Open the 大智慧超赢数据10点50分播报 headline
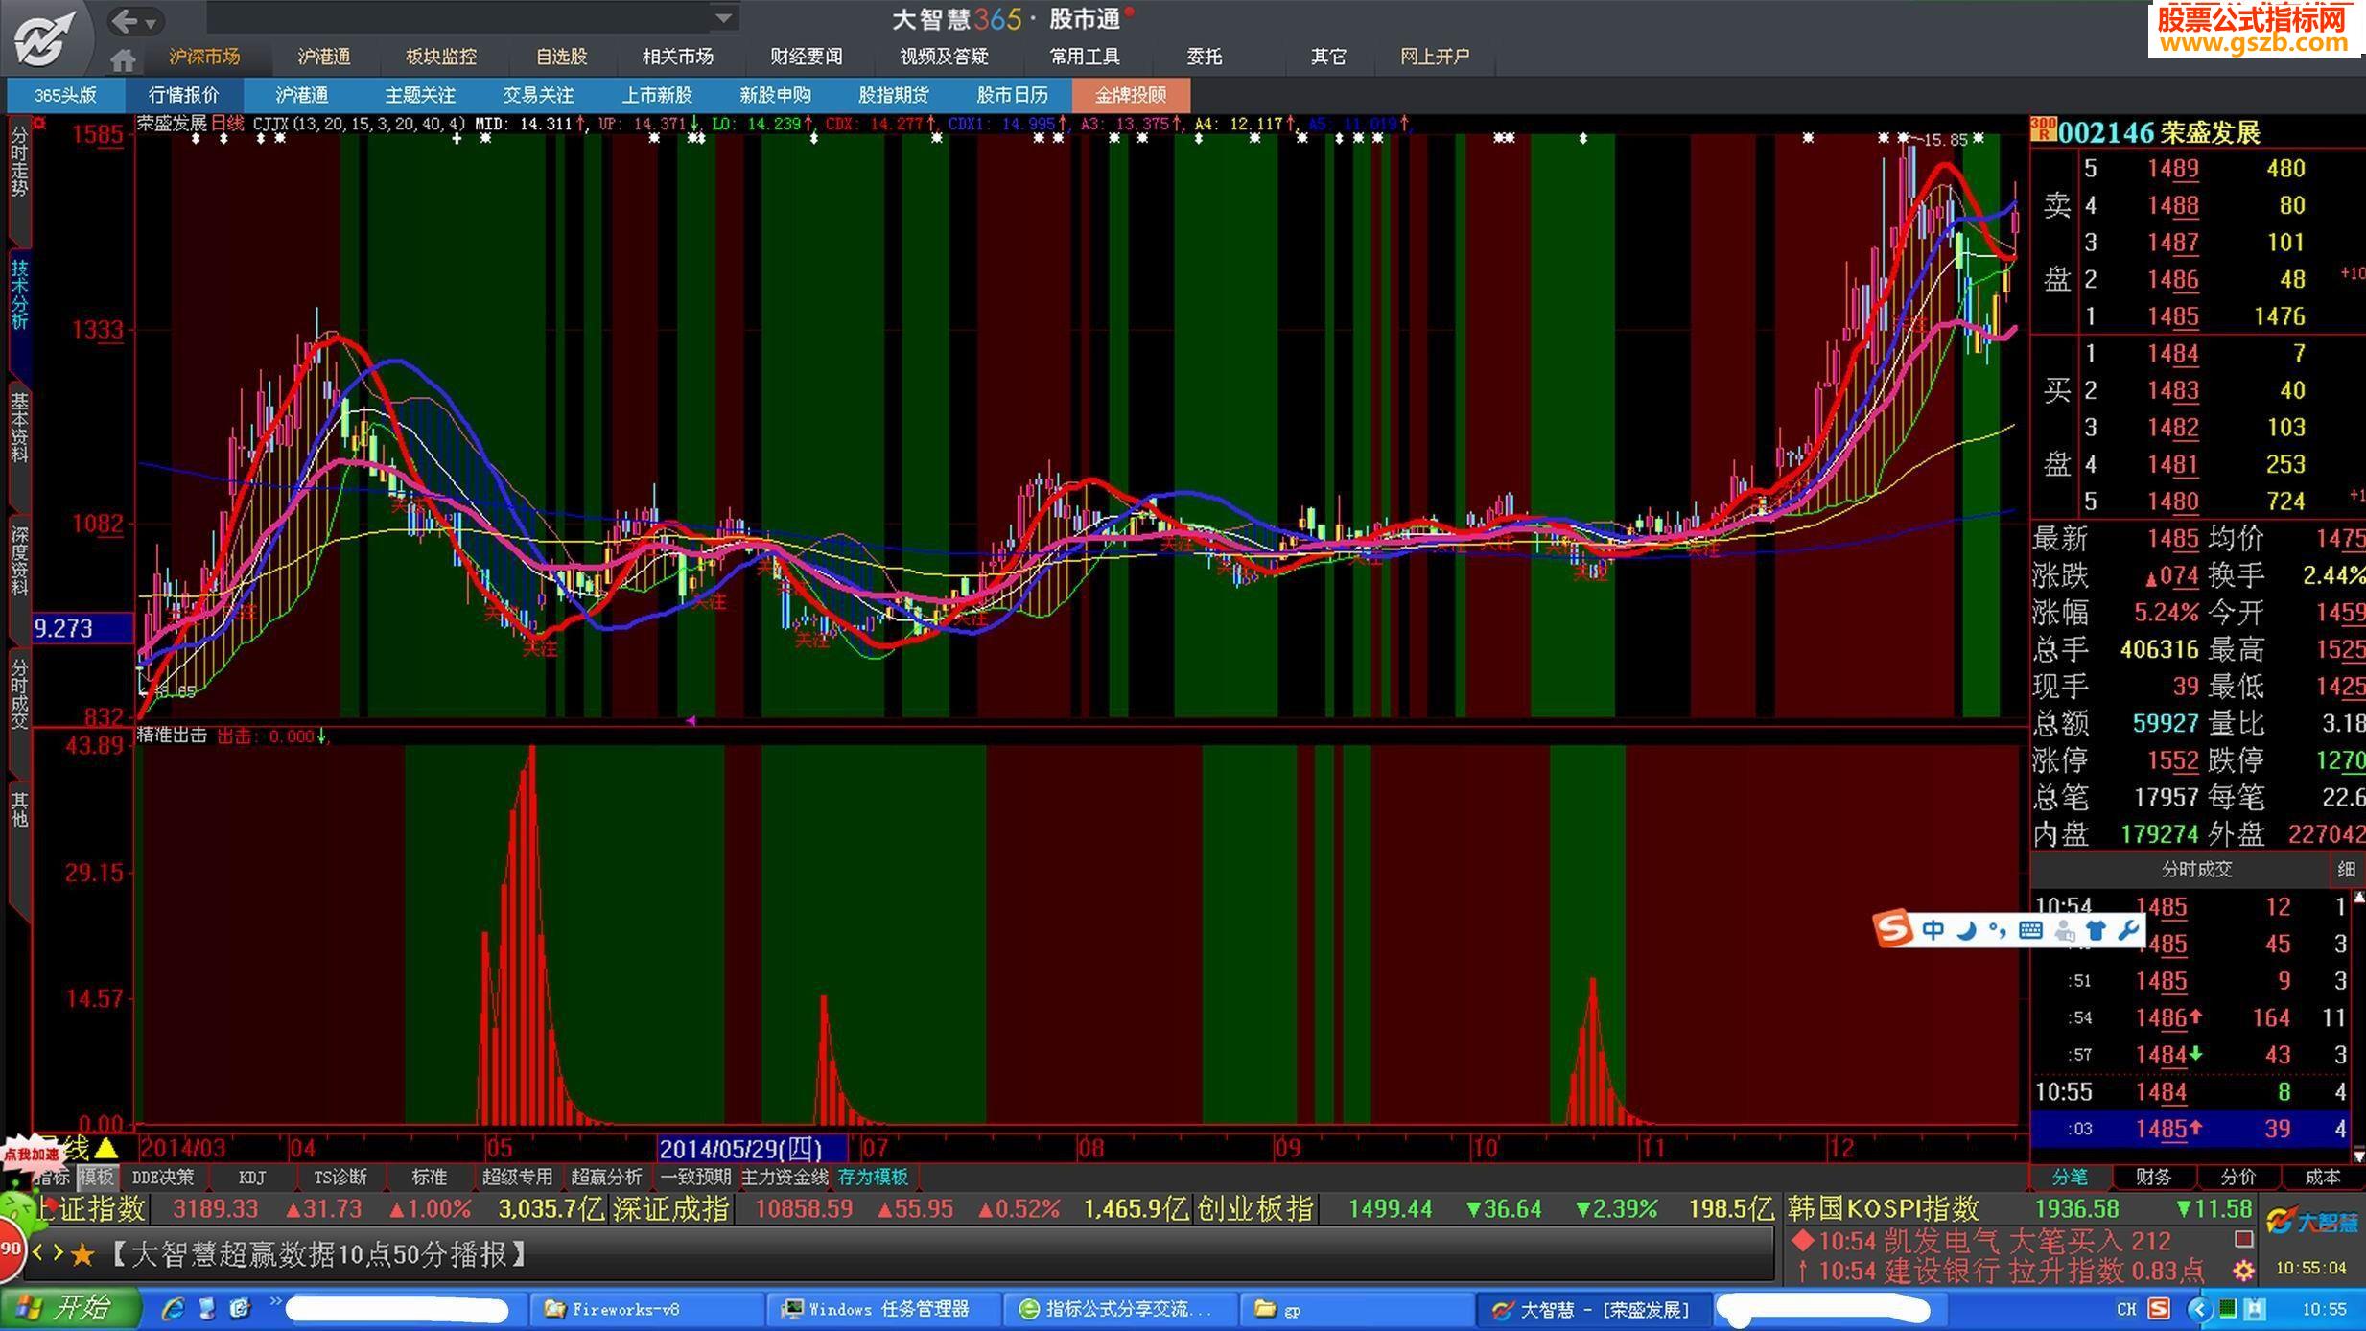The height and width of the screenshot is (1331, 2366). point(318,1254)
